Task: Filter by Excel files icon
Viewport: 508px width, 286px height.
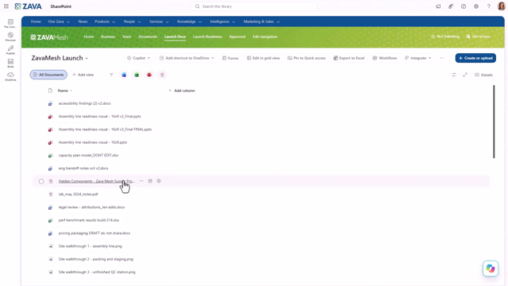Action: [137, 75]
